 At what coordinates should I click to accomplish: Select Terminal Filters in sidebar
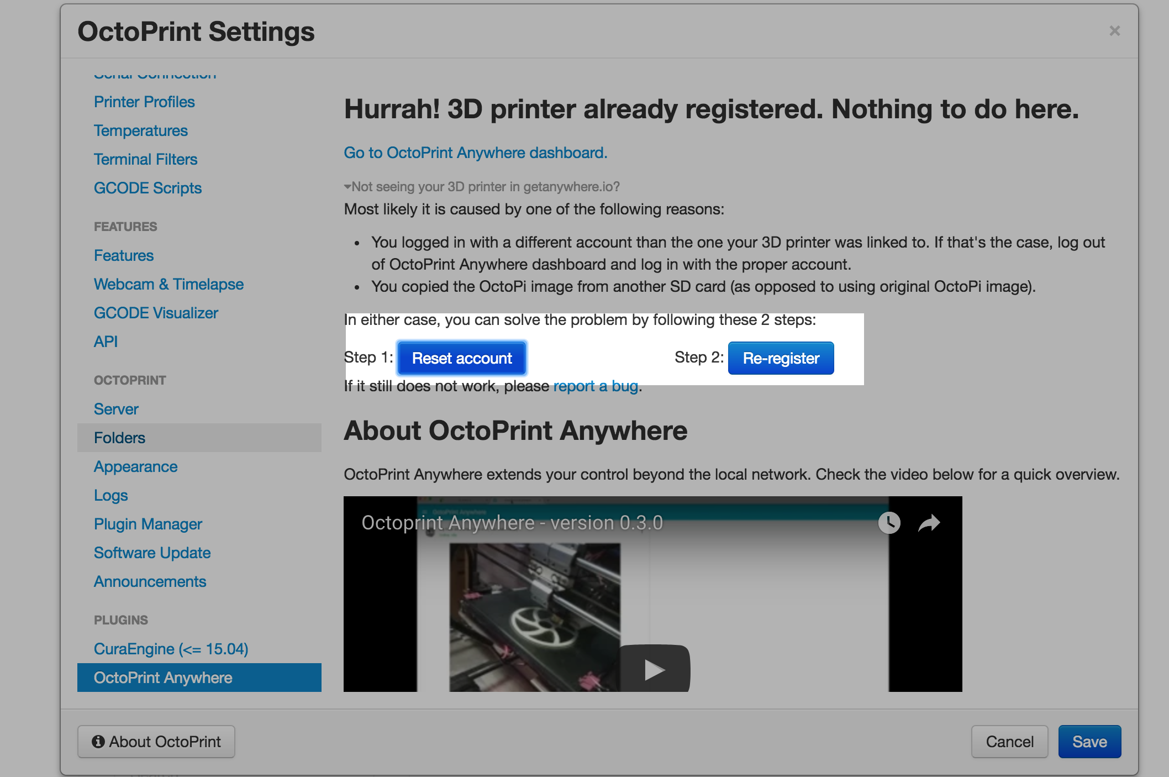click(145, 159)
